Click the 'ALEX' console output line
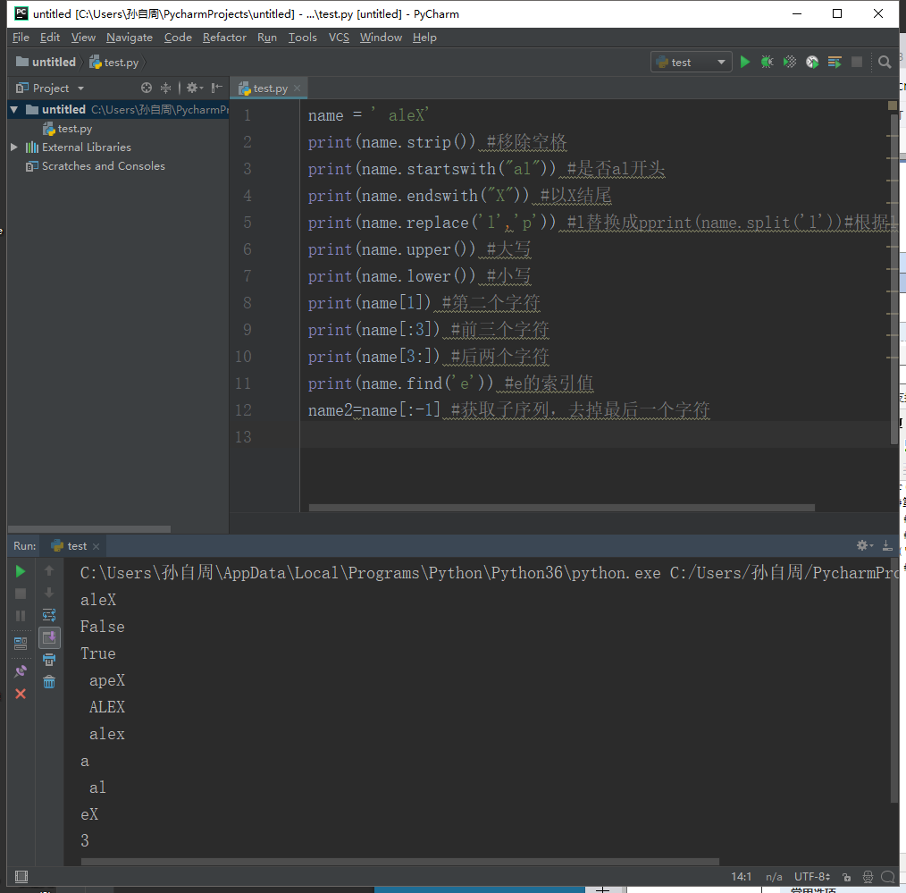This screenshot has height=893, width=906. click(107, 707)
